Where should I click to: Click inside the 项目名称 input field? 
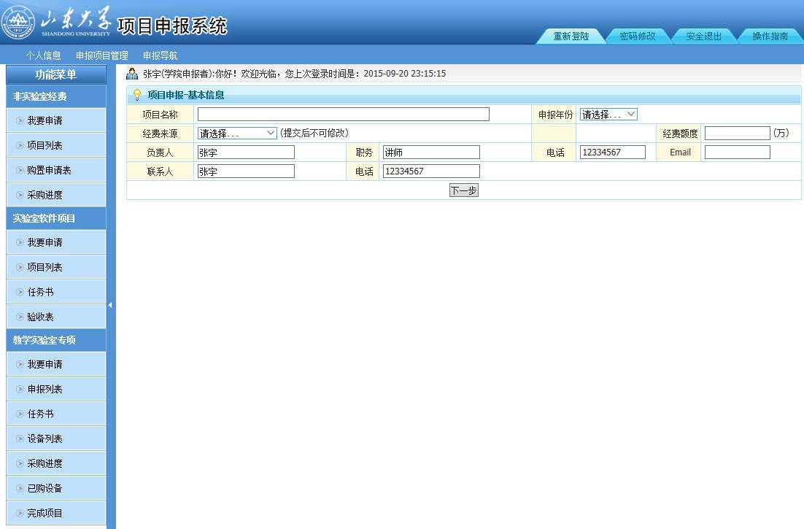[343, 114]
